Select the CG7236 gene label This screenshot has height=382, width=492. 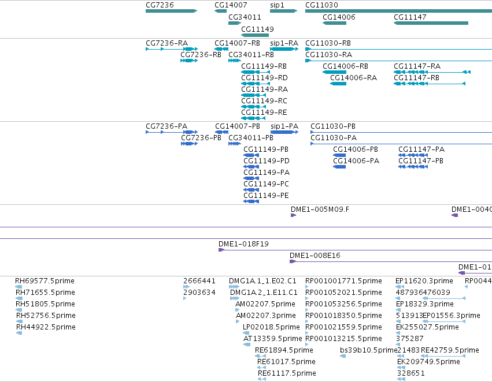160,5
